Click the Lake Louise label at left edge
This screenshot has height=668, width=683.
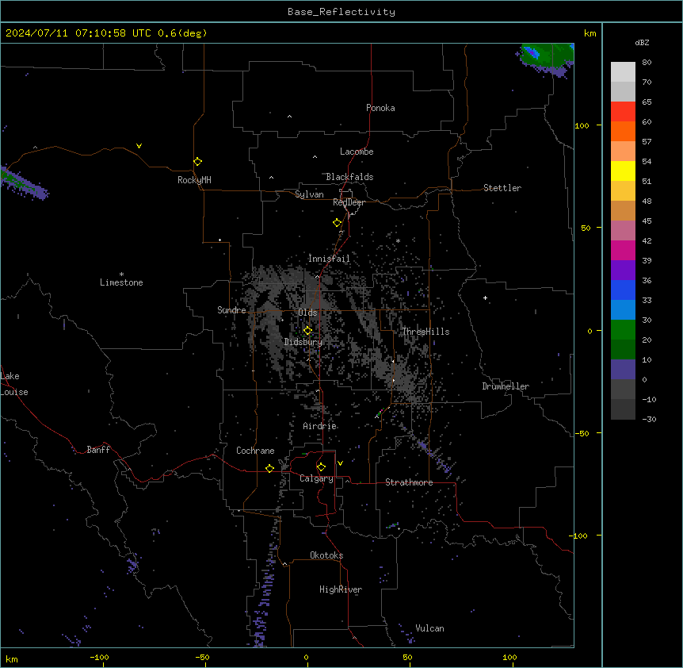click(14, 384)
